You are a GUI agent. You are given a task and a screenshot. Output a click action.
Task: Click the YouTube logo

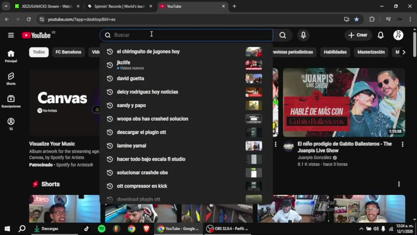pyautogui.click(x=36, y=35)
